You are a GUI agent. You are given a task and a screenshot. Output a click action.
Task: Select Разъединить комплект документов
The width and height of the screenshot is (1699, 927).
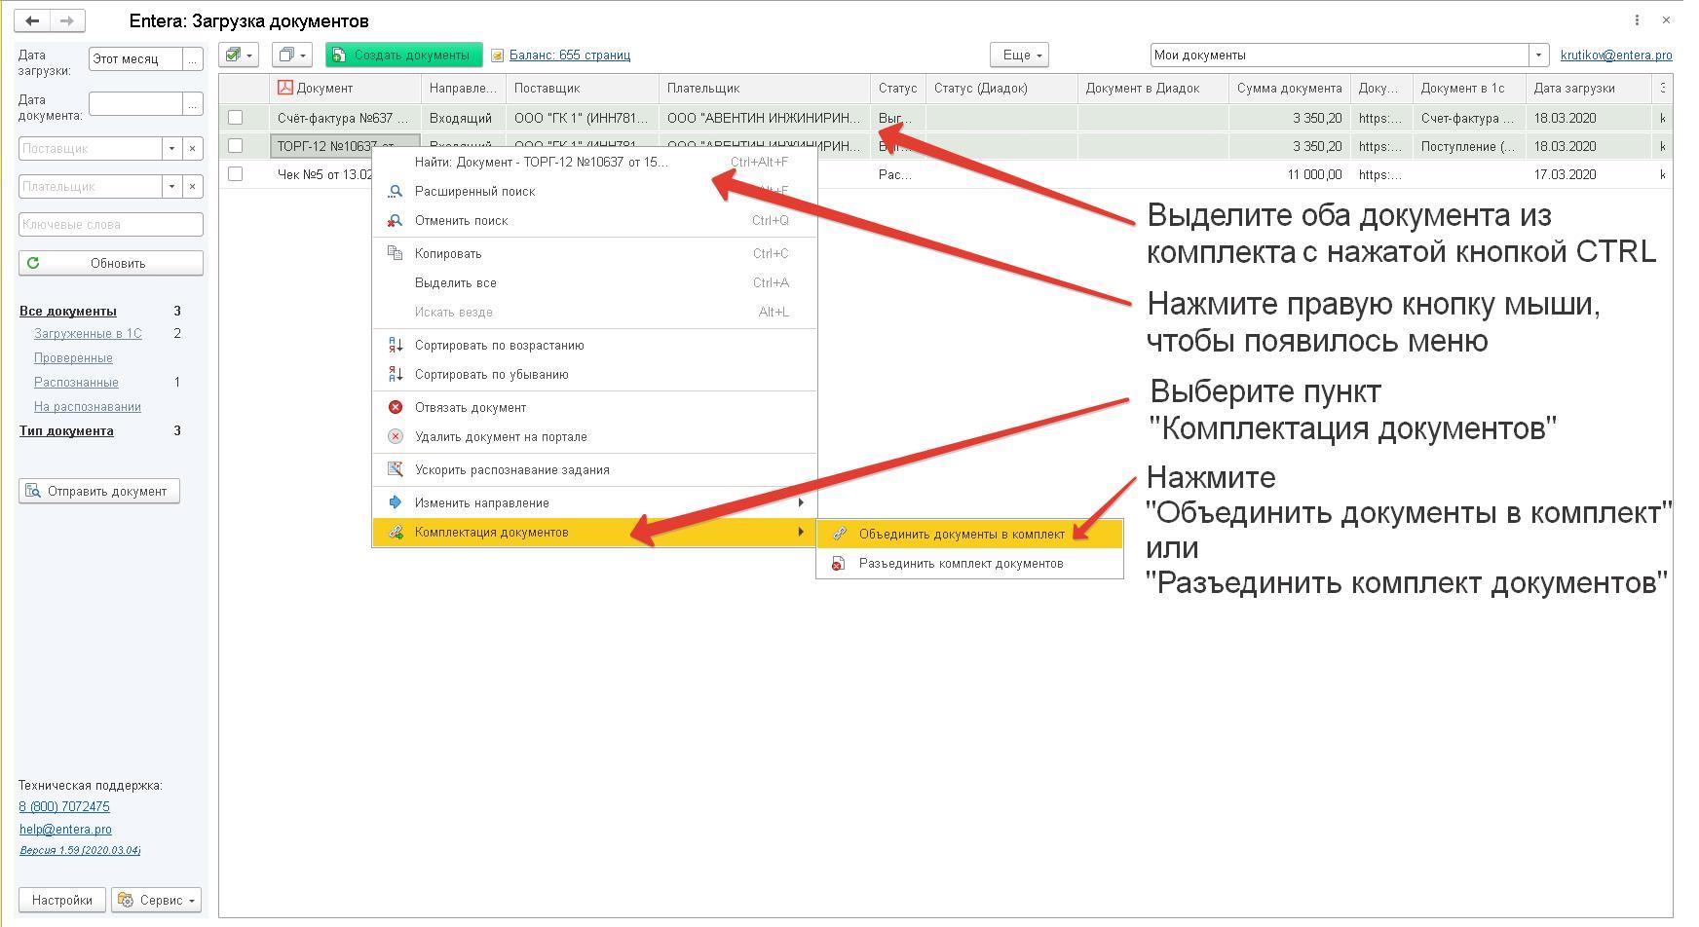969,563
